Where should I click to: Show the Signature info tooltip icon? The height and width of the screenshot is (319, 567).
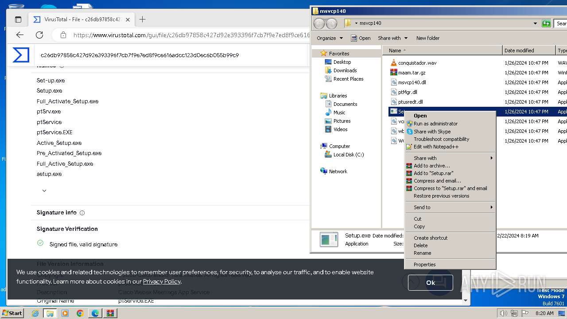tap(82, 213)
